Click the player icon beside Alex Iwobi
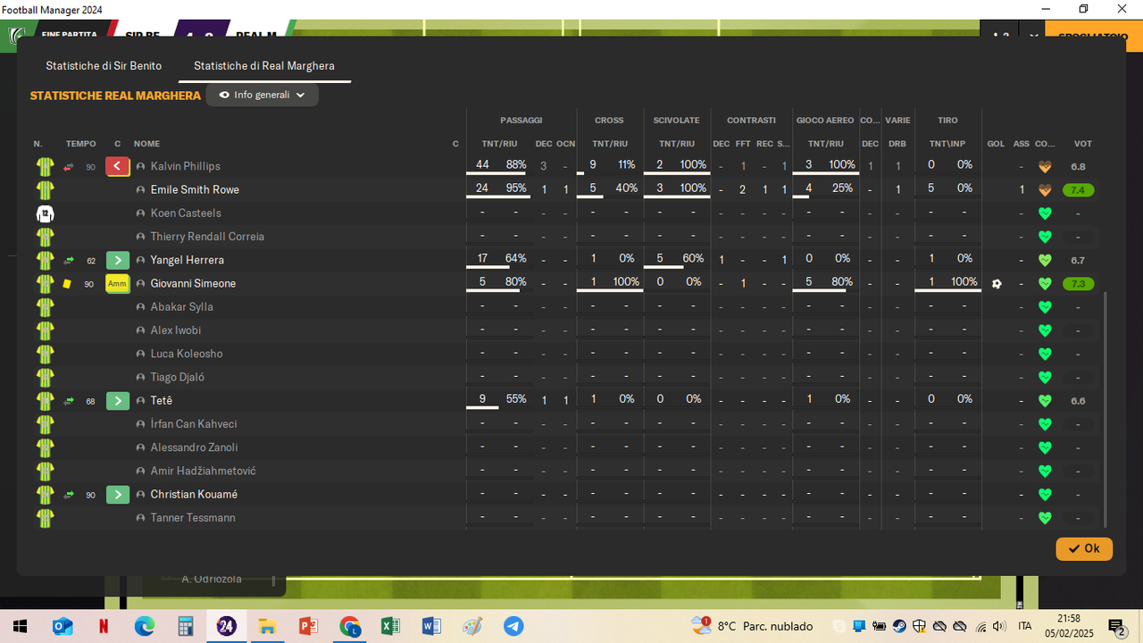 coord(141,330)
